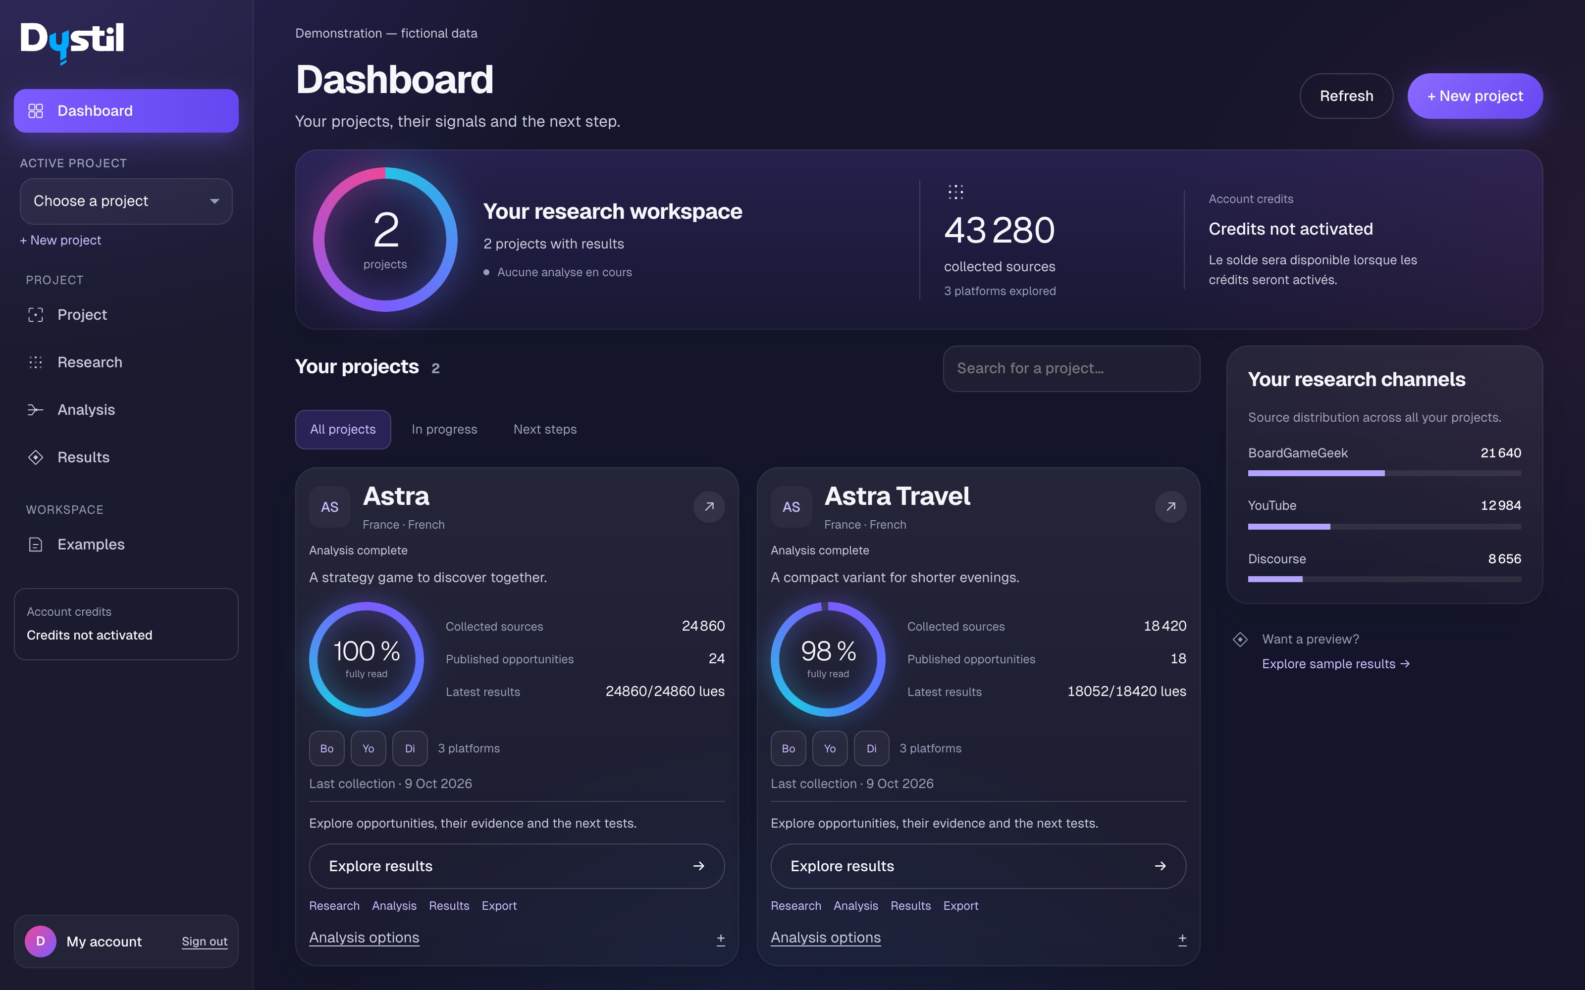Viewport: 1585px width, 990px height.
Task: Select the Next steps tab
Action: pos(545,430)
